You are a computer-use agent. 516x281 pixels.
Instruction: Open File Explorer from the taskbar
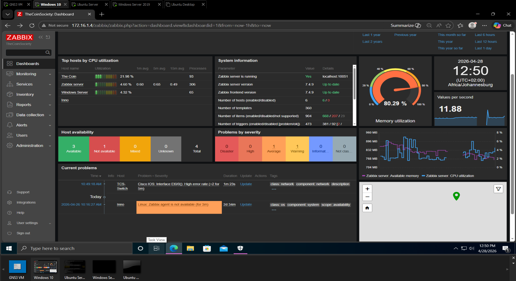pyautogui.click(x=190, y=248)
